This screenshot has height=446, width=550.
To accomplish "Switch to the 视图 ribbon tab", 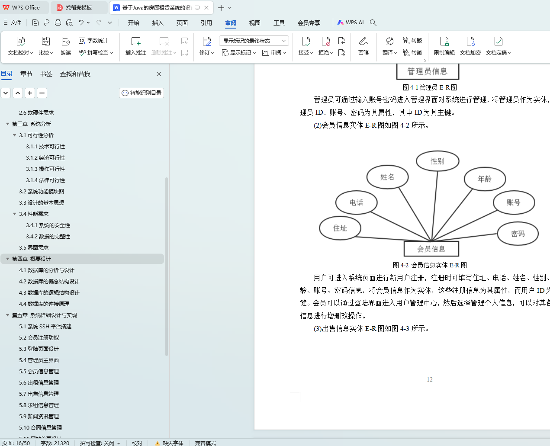I will click(x=255, y=23).
